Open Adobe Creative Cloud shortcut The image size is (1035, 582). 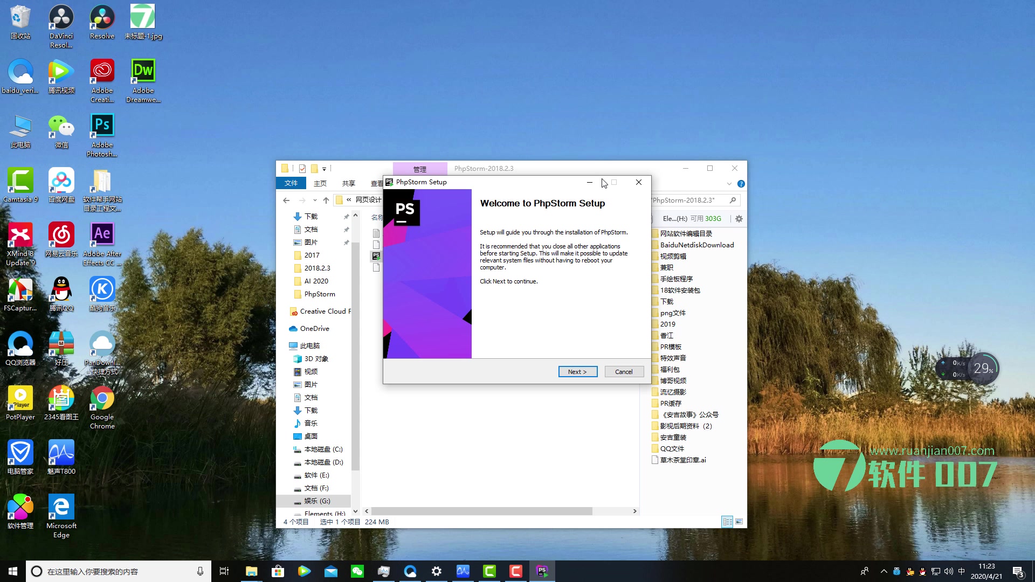click(x=102, y=81)
